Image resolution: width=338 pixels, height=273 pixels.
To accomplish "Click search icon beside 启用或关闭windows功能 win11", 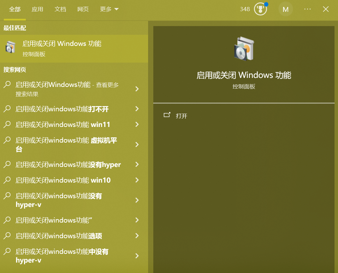I will 7,125.
